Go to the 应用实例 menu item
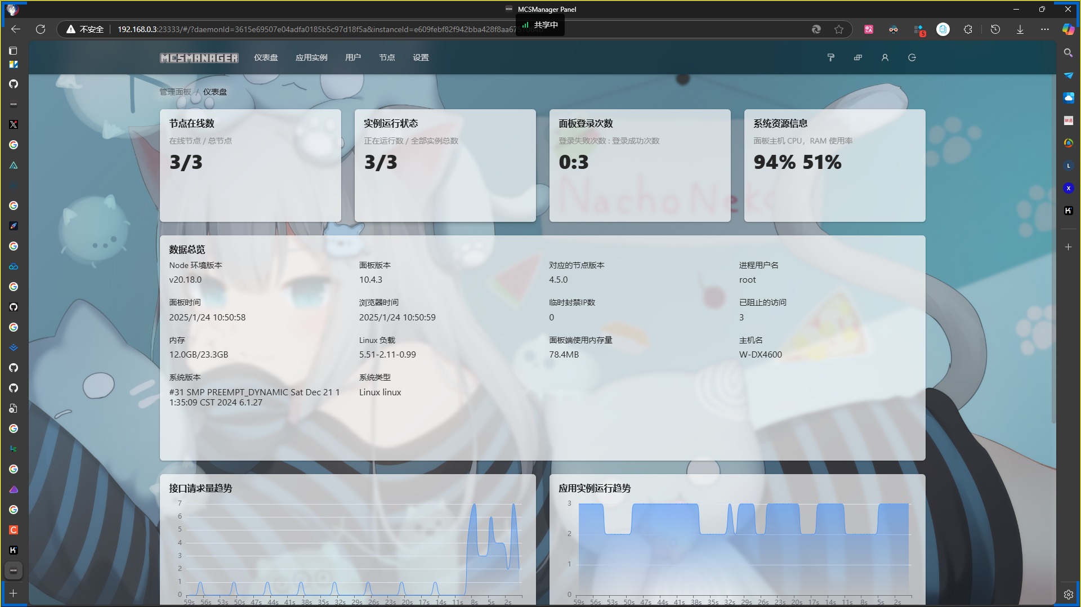This screenshot has width=1081, height=607. click(311, 57)
